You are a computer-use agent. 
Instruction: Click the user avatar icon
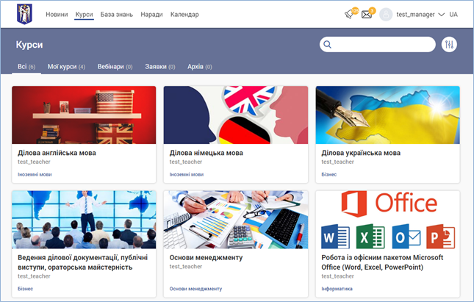(386, 15)
